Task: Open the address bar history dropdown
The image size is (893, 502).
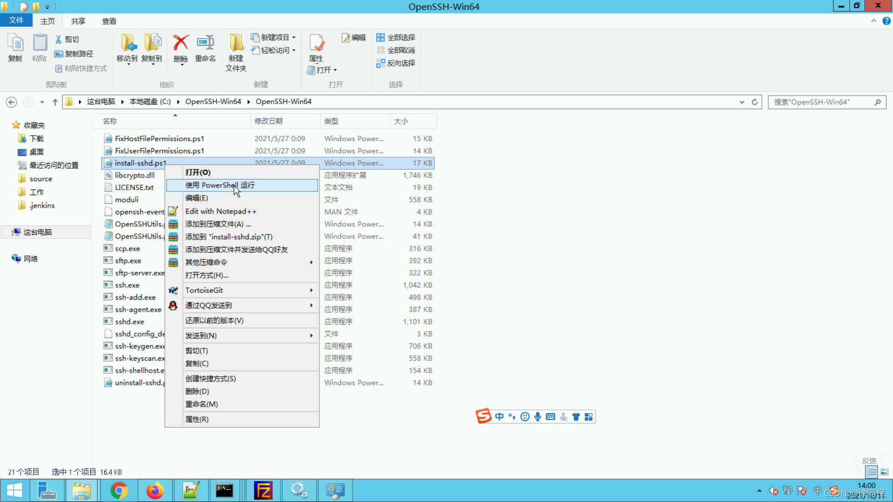Action: point(742,102)
